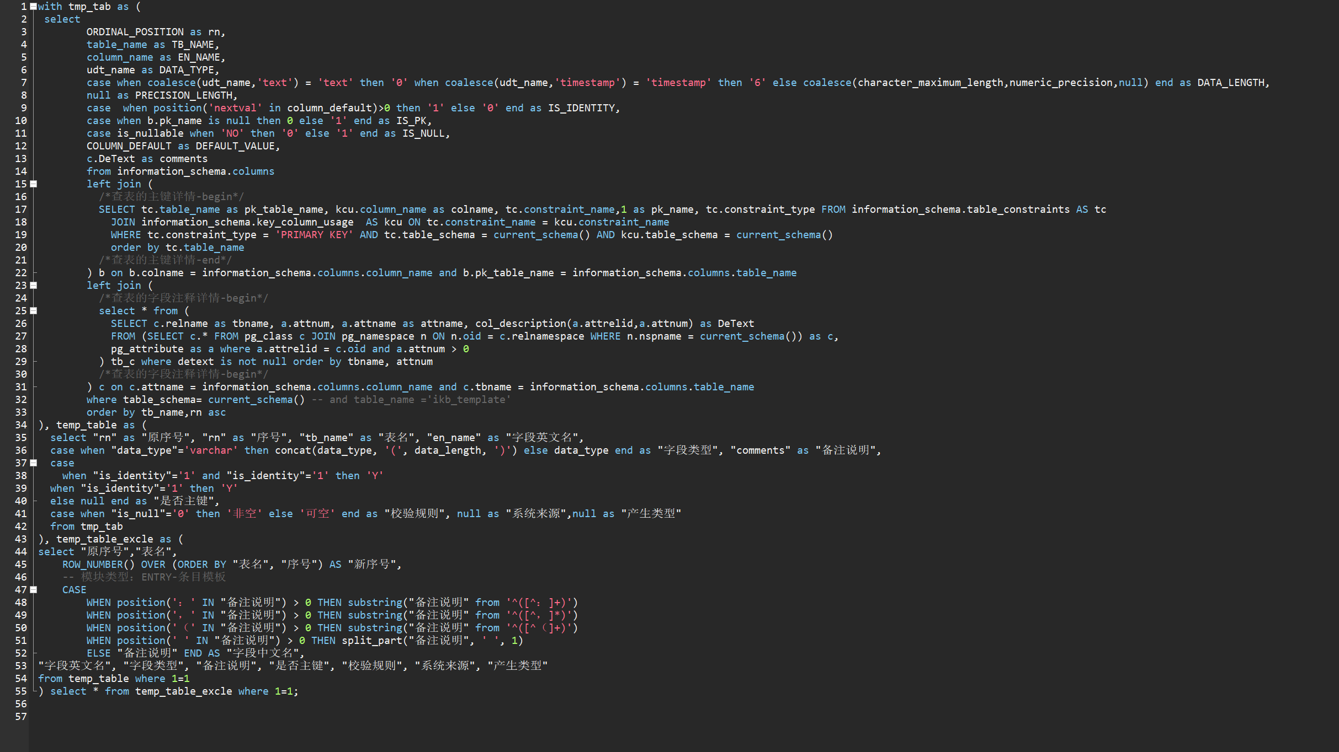Click "是否主键" alias on line 40
Image resolution: width=1339 pixels, height=752 pixels.
pos(184,501)
